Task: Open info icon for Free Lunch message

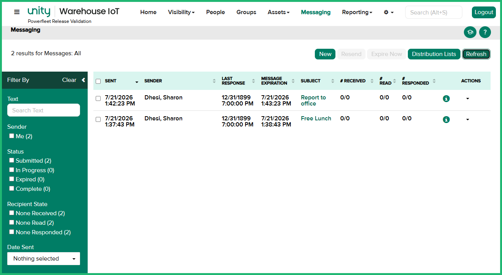Action: (x=446, y=120)
